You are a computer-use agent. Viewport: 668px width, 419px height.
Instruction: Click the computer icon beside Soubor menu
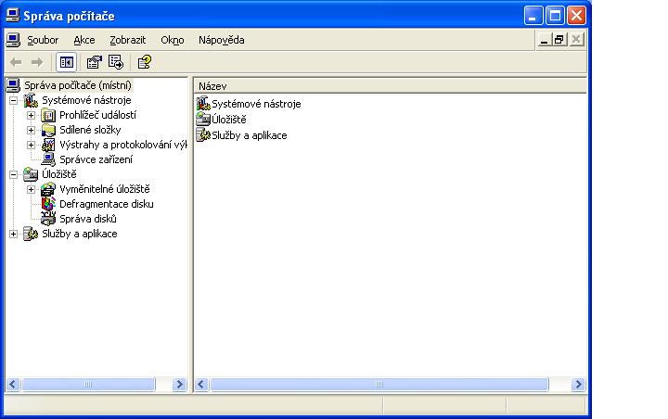13,40
